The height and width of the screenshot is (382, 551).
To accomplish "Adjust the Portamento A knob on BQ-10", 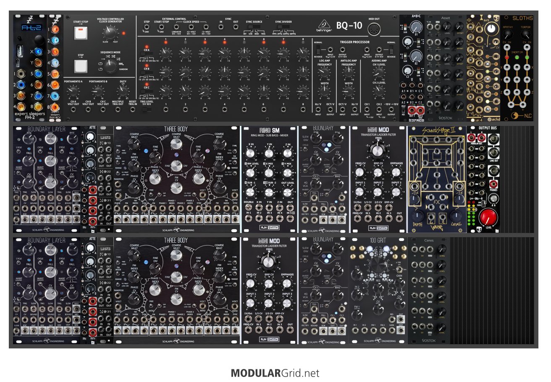I will 73,91.
